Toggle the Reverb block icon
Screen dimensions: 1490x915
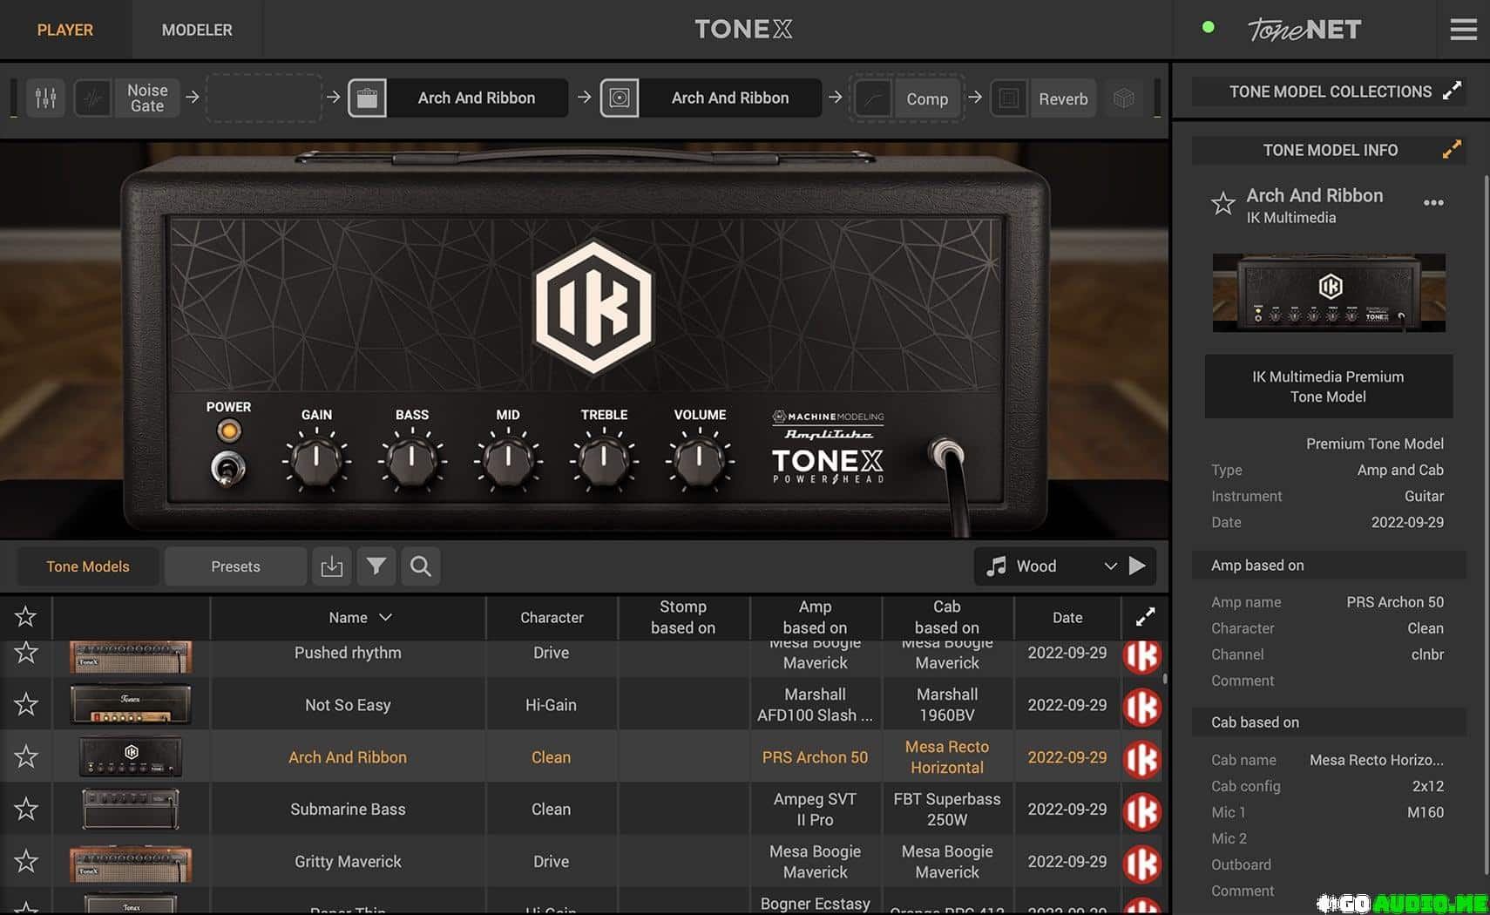(1009, 98)
